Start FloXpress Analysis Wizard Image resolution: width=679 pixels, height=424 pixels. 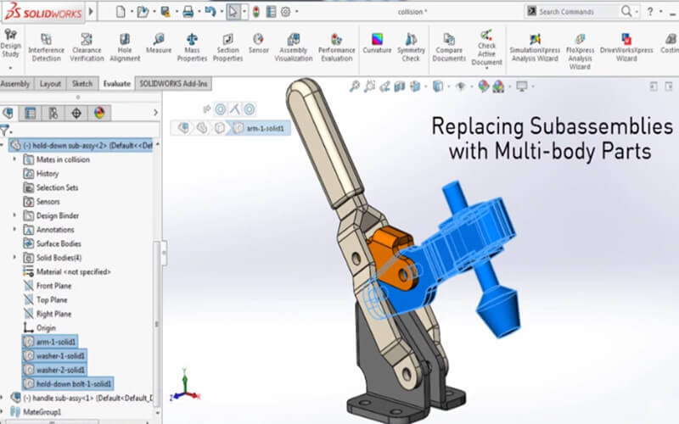tap(580, 52)
